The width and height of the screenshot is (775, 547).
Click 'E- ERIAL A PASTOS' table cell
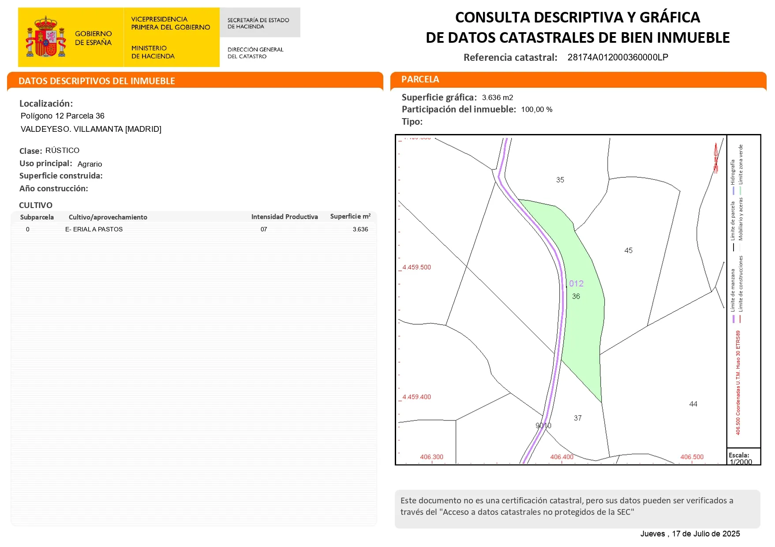click(x=94, y=229)
